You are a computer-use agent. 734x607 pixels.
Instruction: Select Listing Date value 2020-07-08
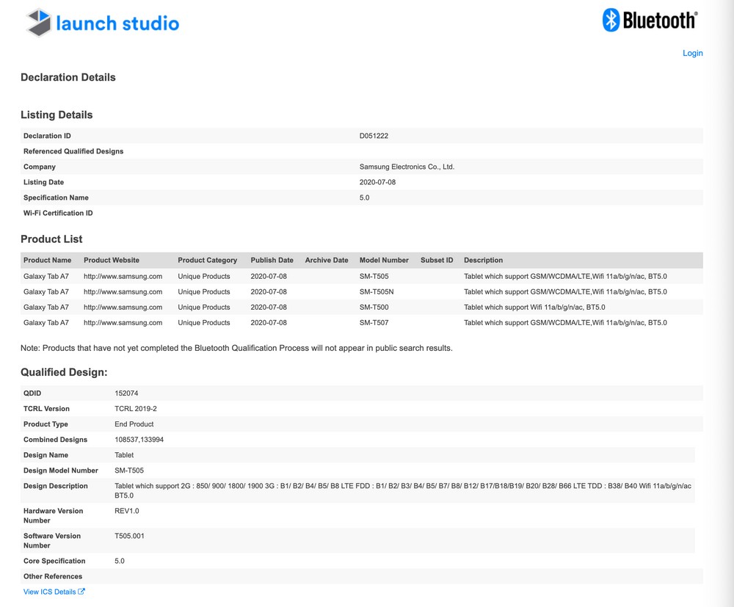click(x=377, y=182)
